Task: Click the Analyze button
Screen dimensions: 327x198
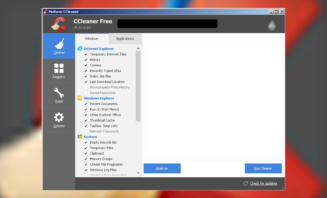Action: (162, 168)
